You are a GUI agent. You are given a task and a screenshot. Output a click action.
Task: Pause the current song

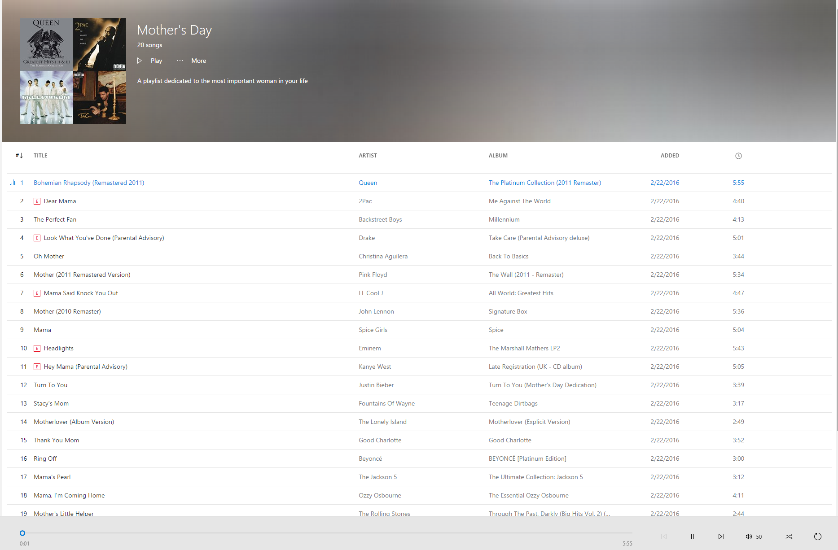(x=693, y=537)
